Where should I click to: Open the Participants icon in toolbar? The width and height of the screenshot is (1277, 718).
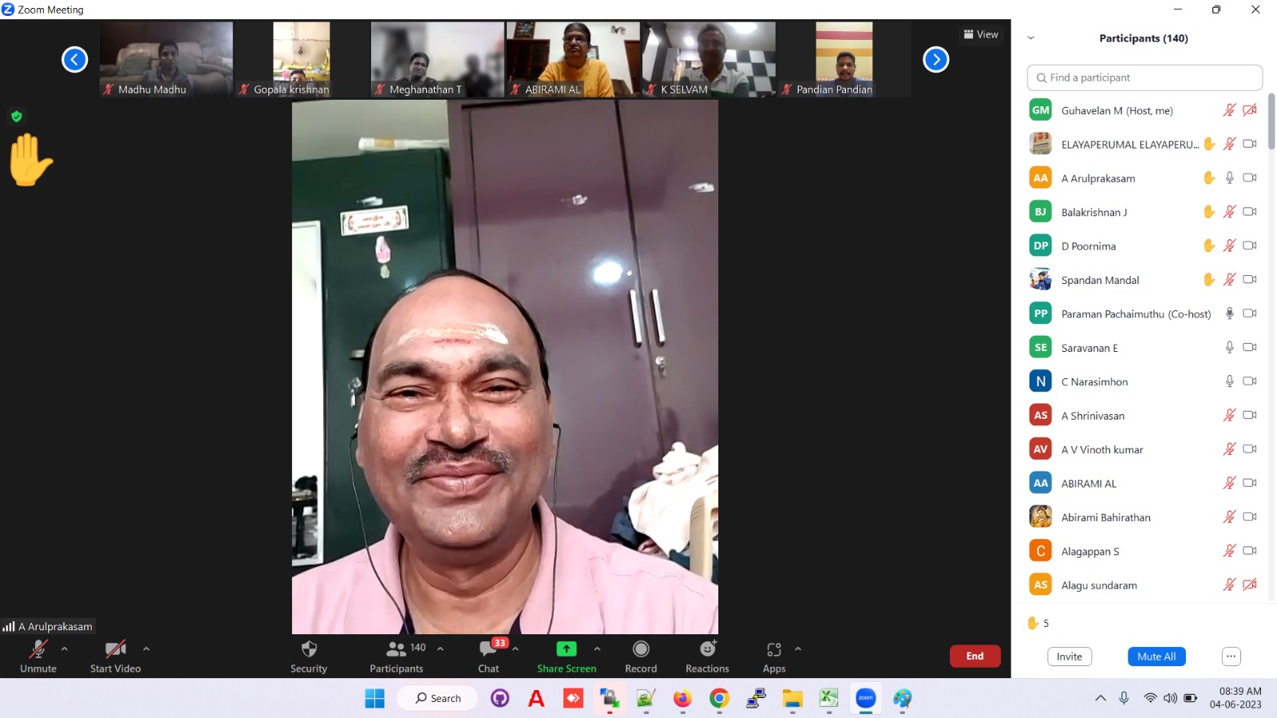[x=396, y=649]
